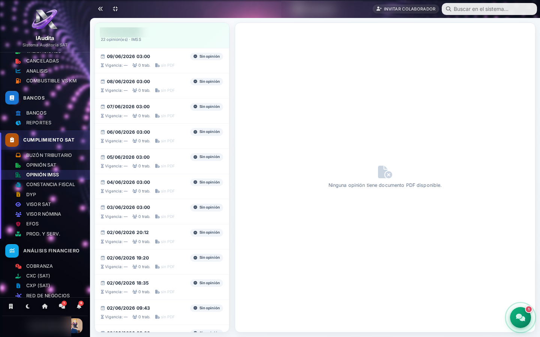Click the building company icon in bottom bar
The width and height of the screenshot is (540, 337).
(x=11, y=306)
